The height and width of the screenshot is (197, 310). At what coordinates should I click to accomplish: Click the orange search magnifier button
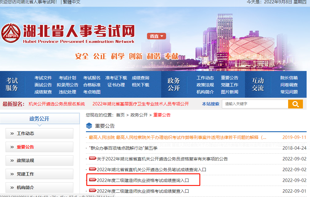(x=295, y=104)
